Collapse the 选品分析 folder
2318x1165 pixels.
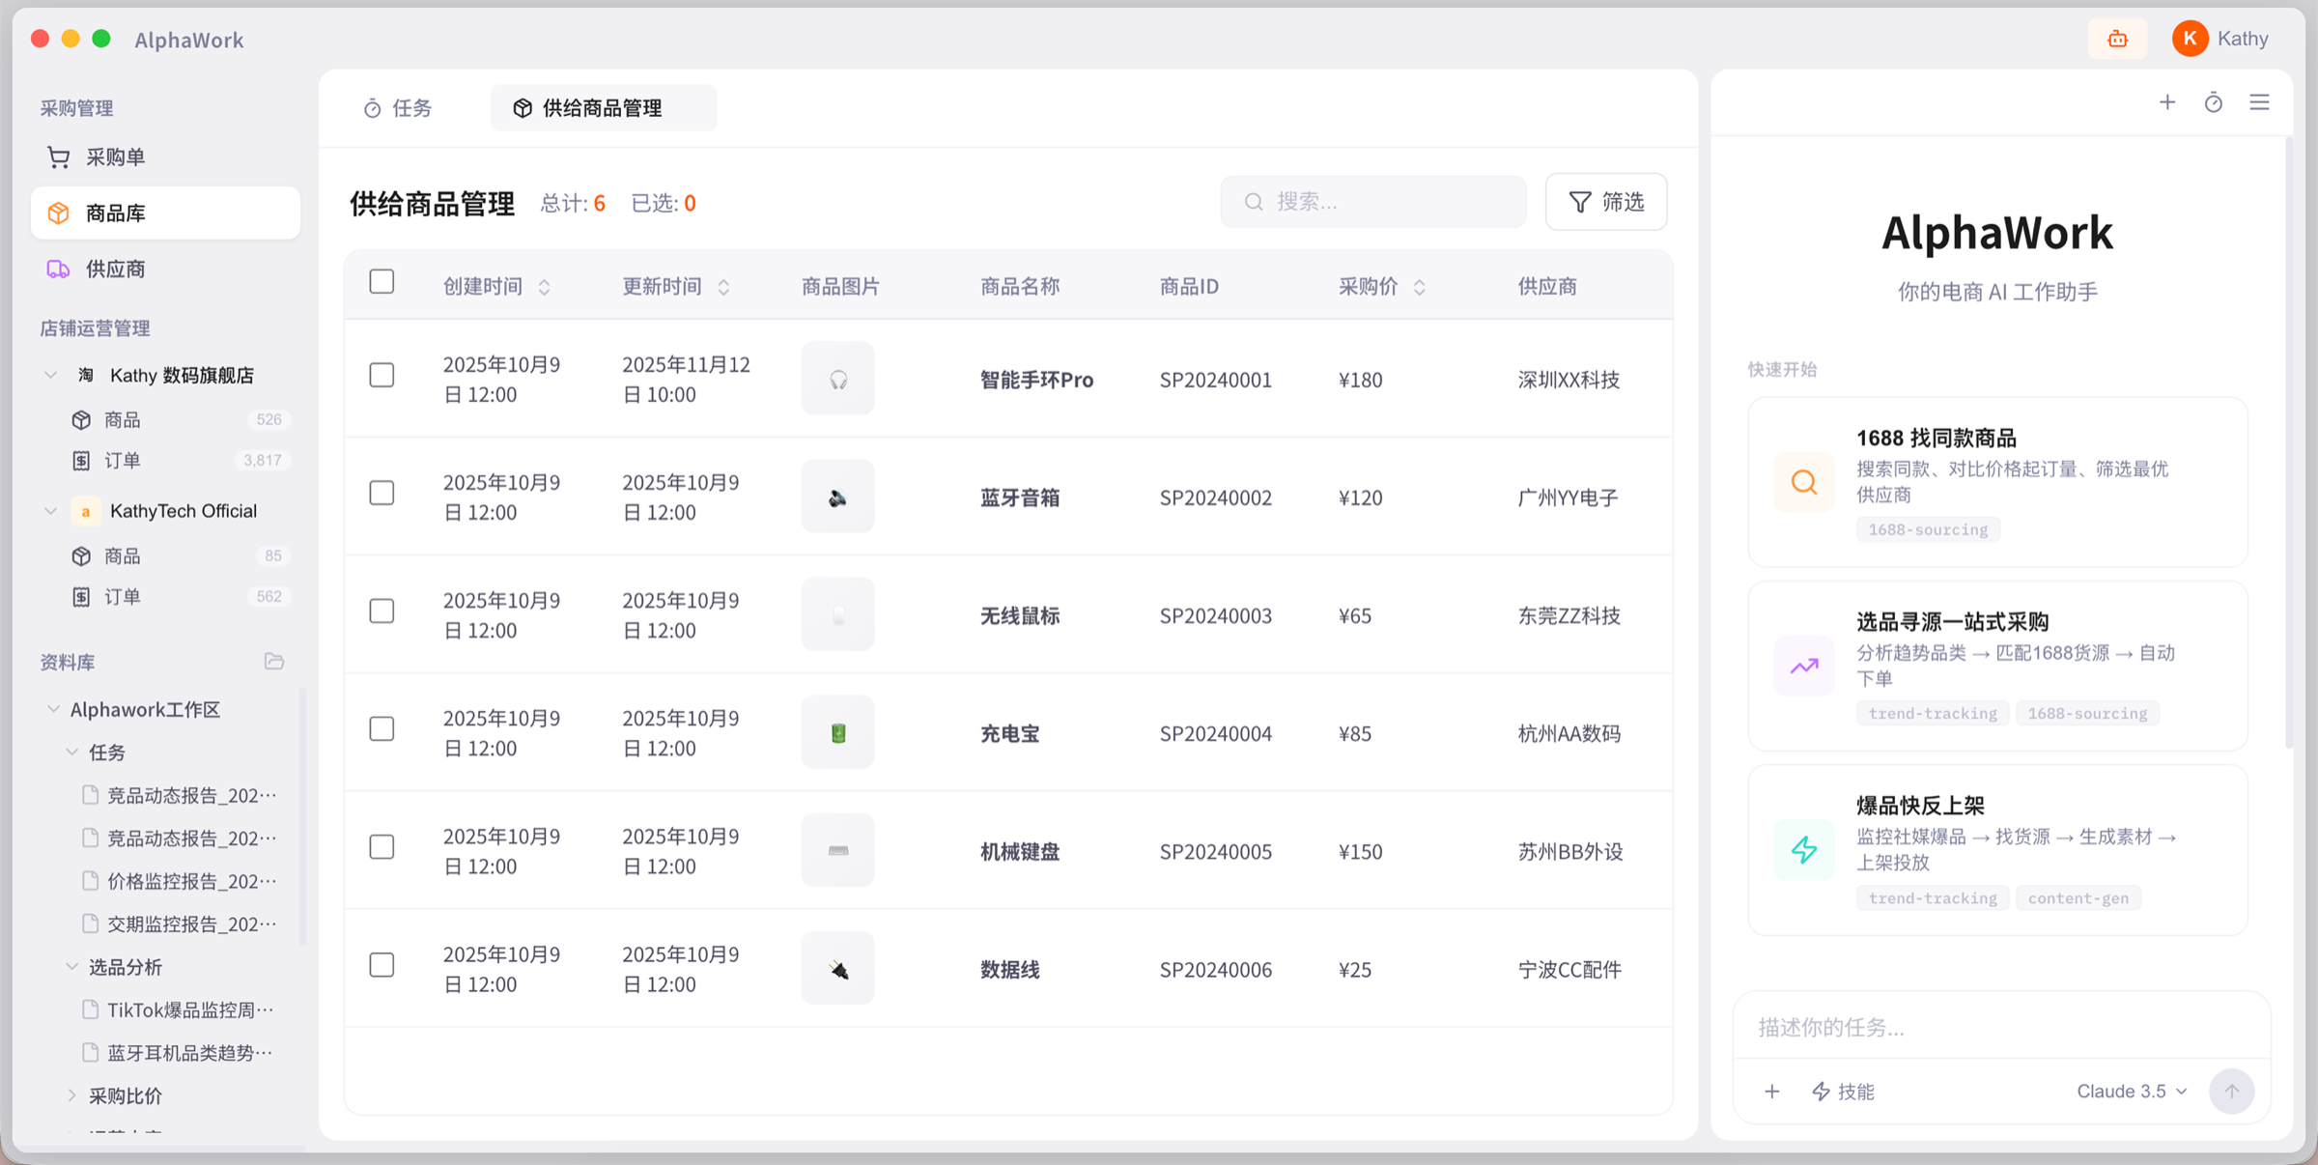72,966
